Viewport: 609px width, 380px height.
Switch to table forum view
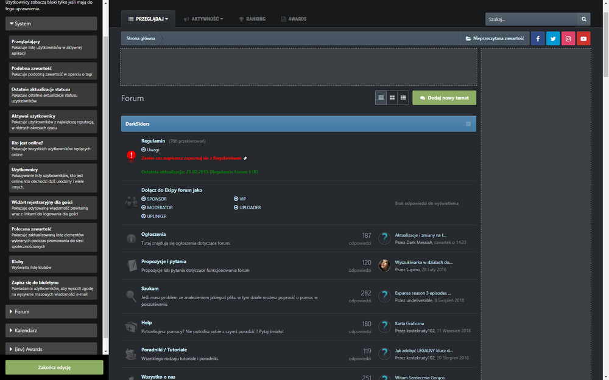(381, 97)
